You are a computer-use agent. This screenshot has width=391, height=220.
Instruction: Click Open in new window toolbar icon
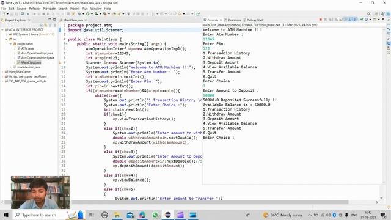tap(198, 14)
